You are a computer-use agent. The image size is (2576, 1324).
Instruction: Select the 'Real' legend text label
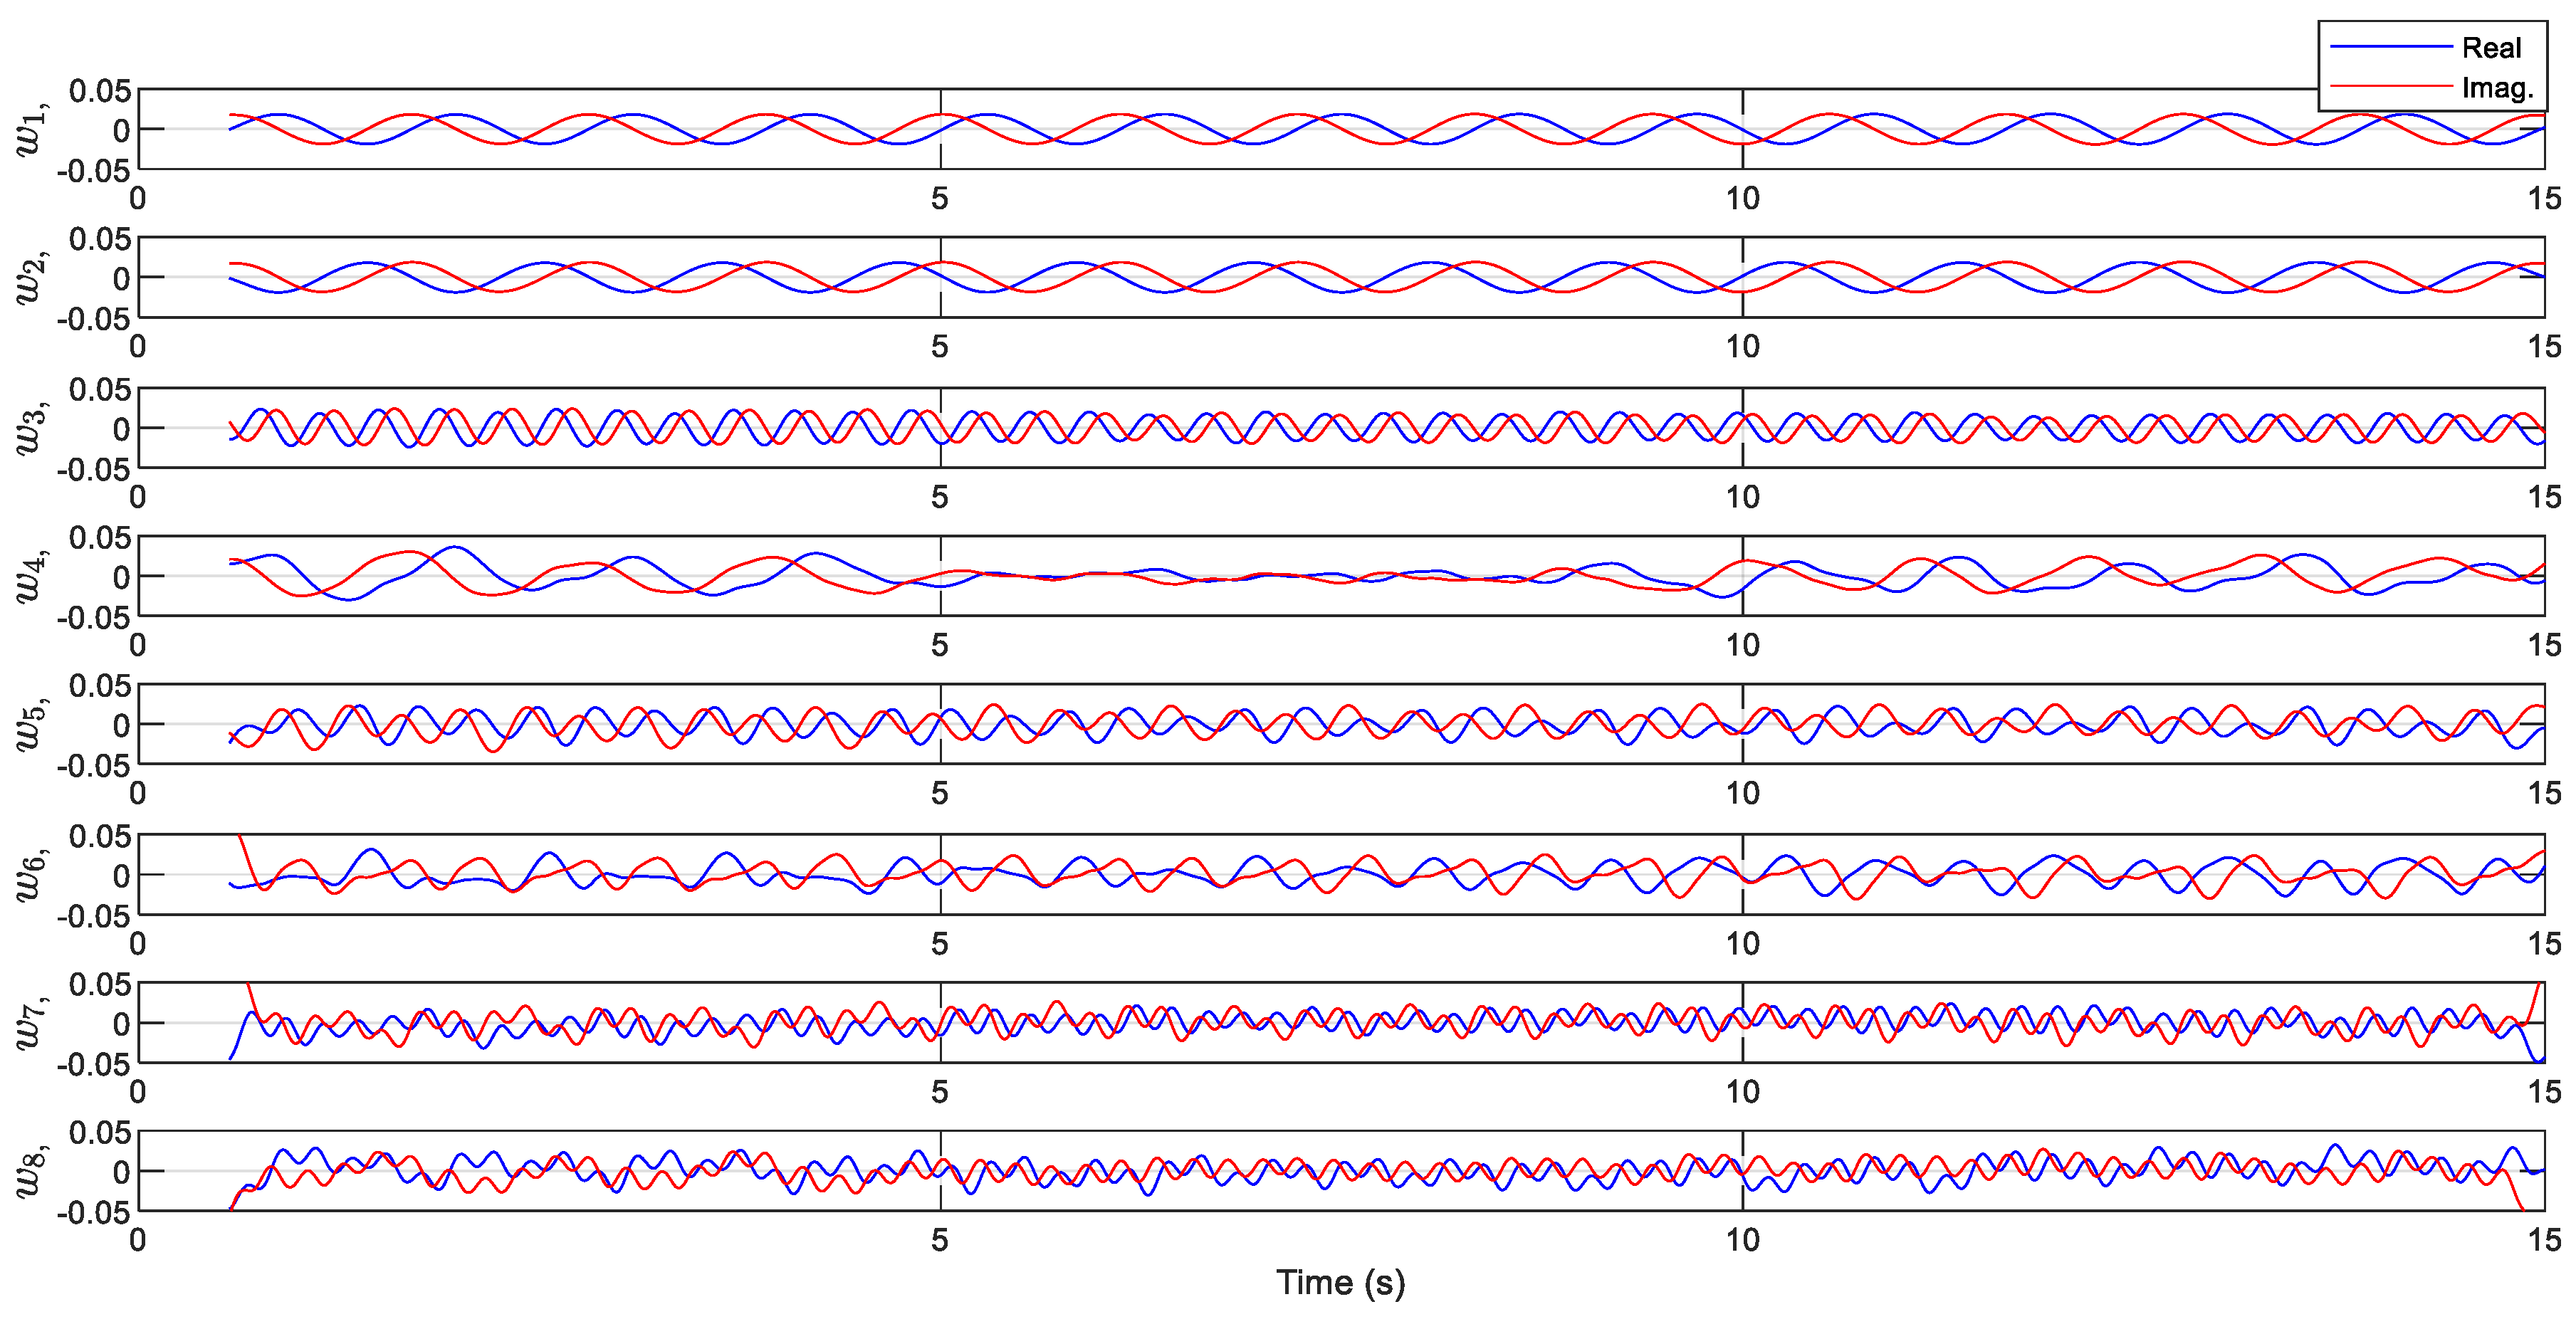tap(2491, 47)
